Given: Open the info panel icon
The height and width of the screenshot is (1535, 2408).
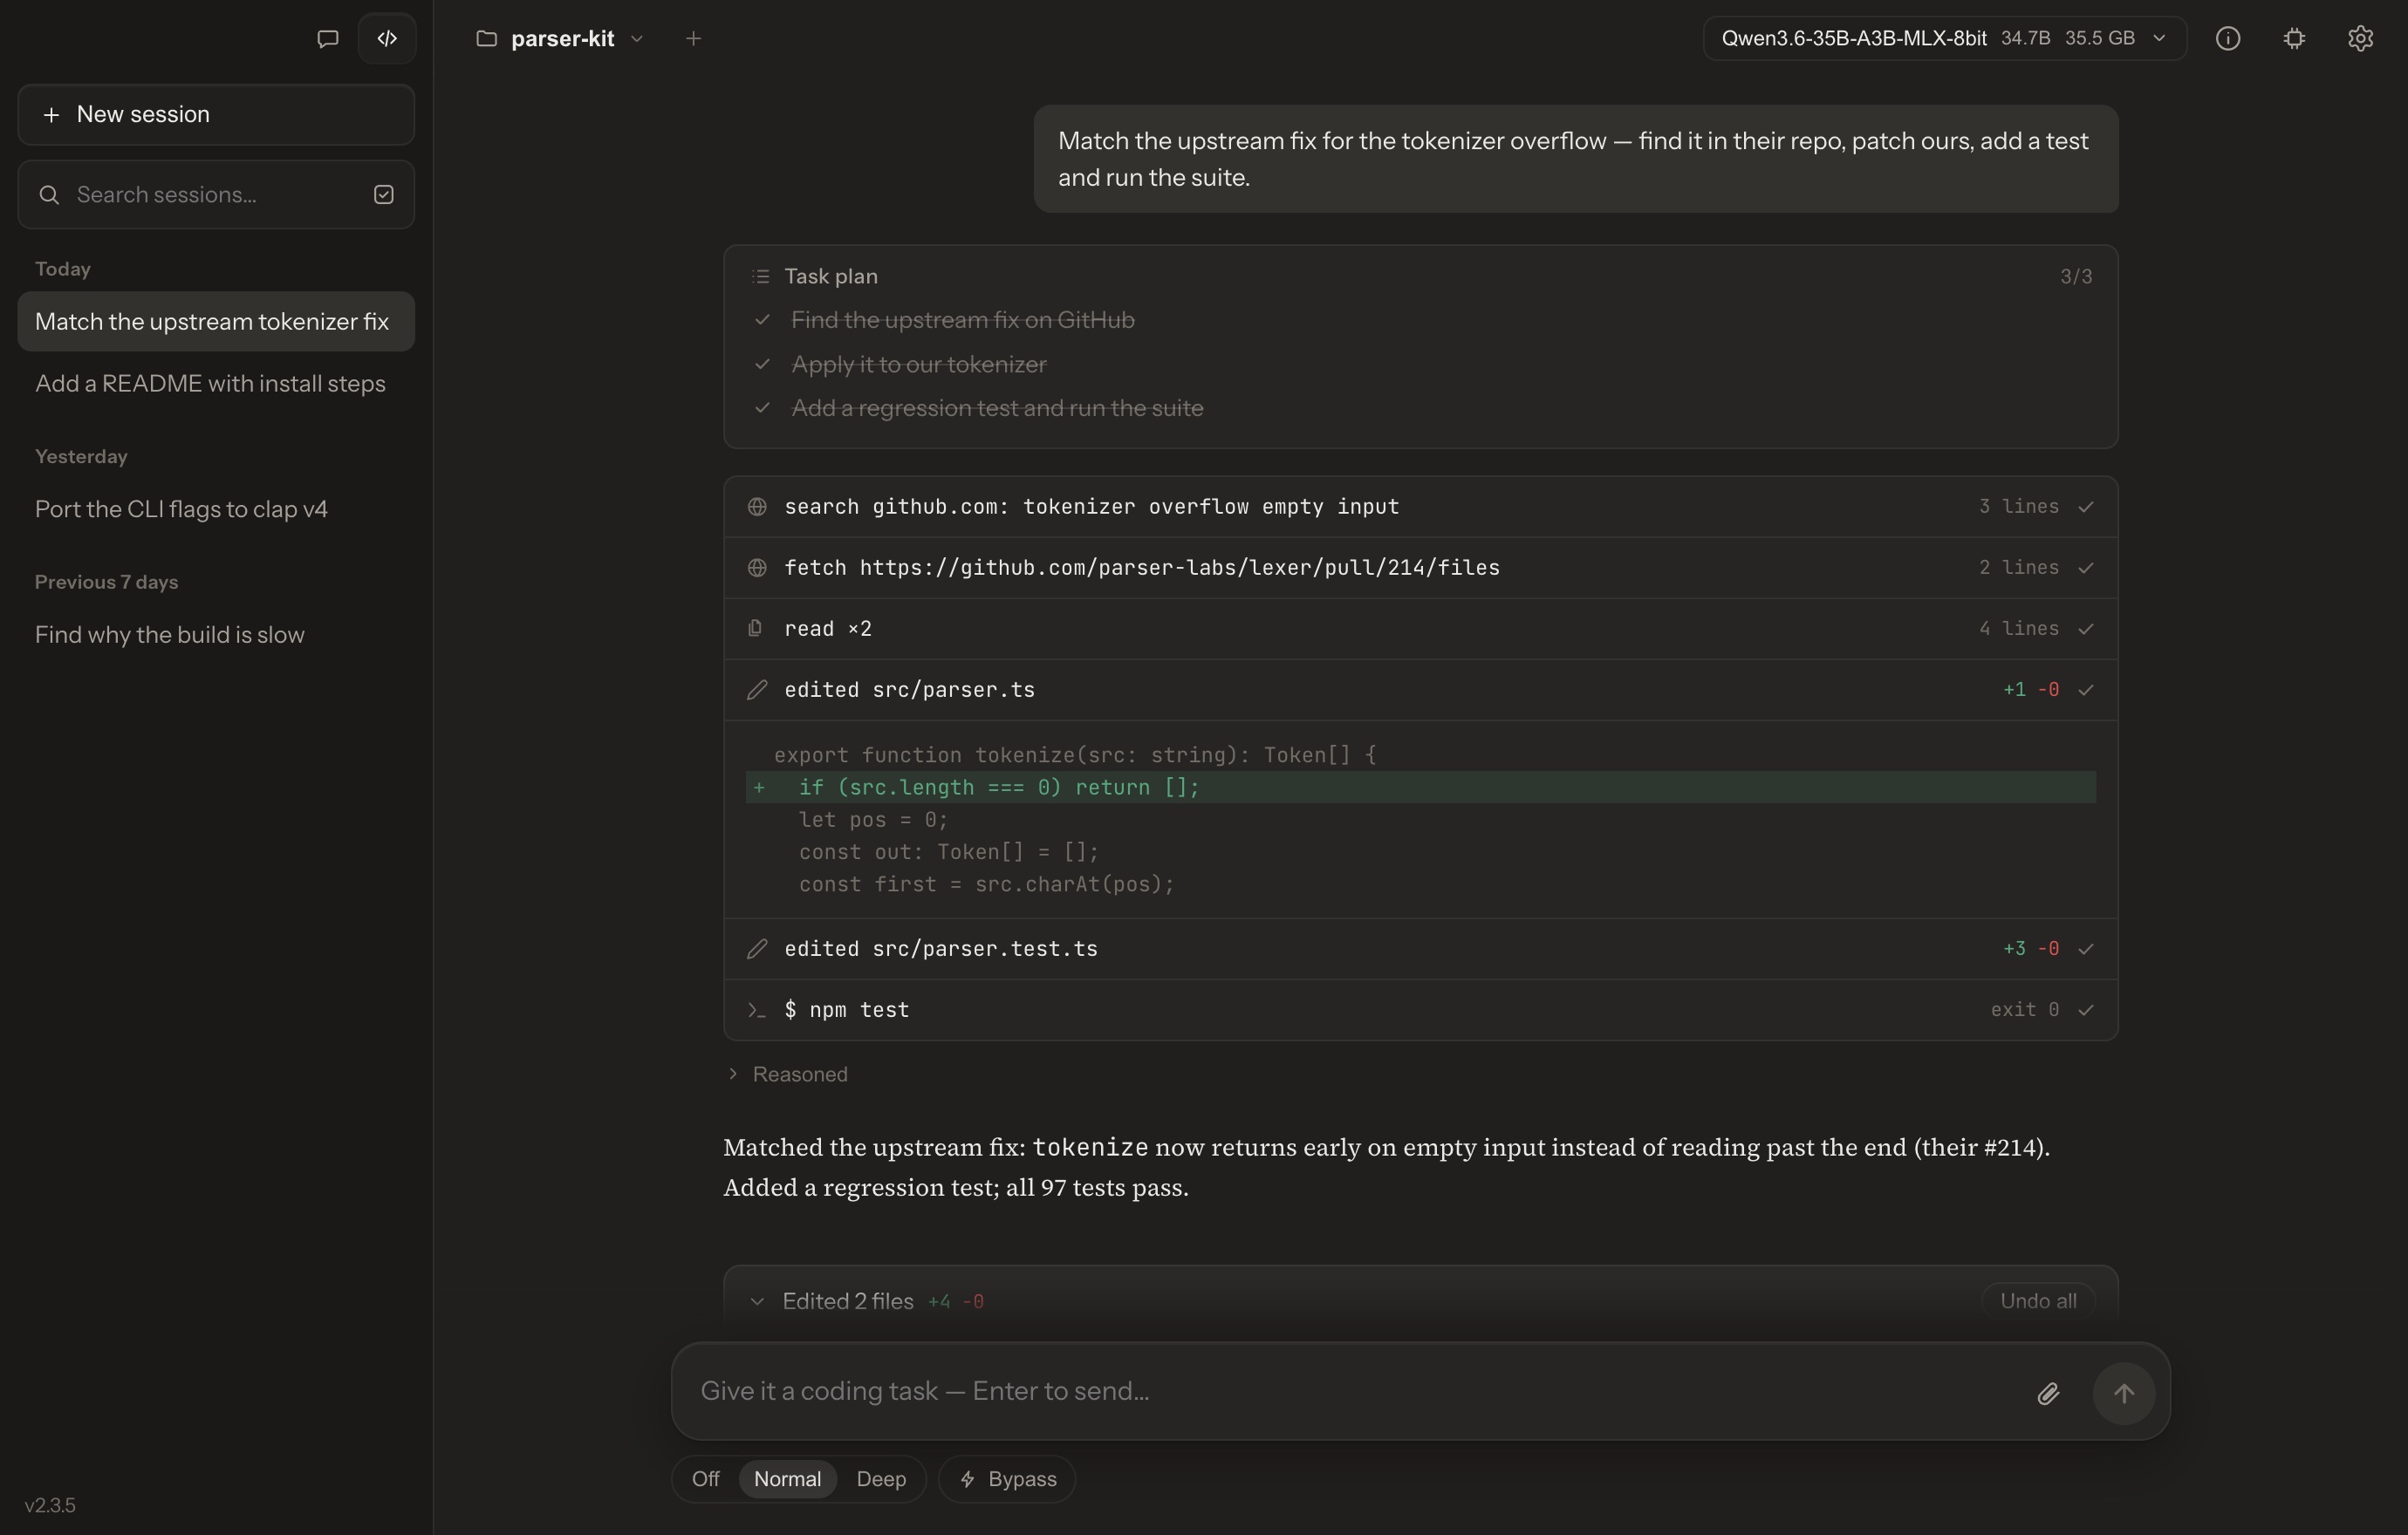Looking at the screenshot, I should coord(2228,38).
